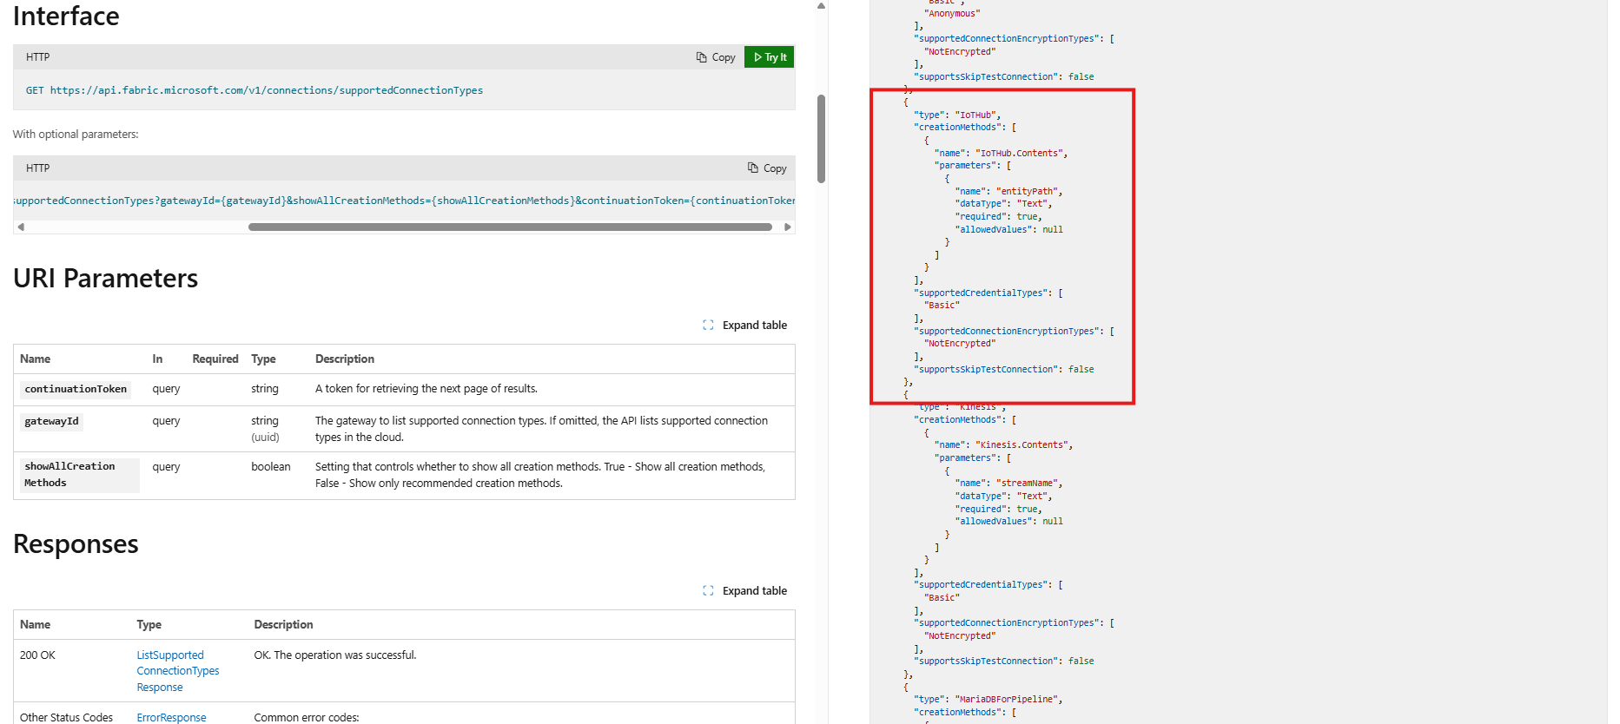Click the 200 OK response cell
This screenshot has width=1620, height=724.
tap(37, 655)
